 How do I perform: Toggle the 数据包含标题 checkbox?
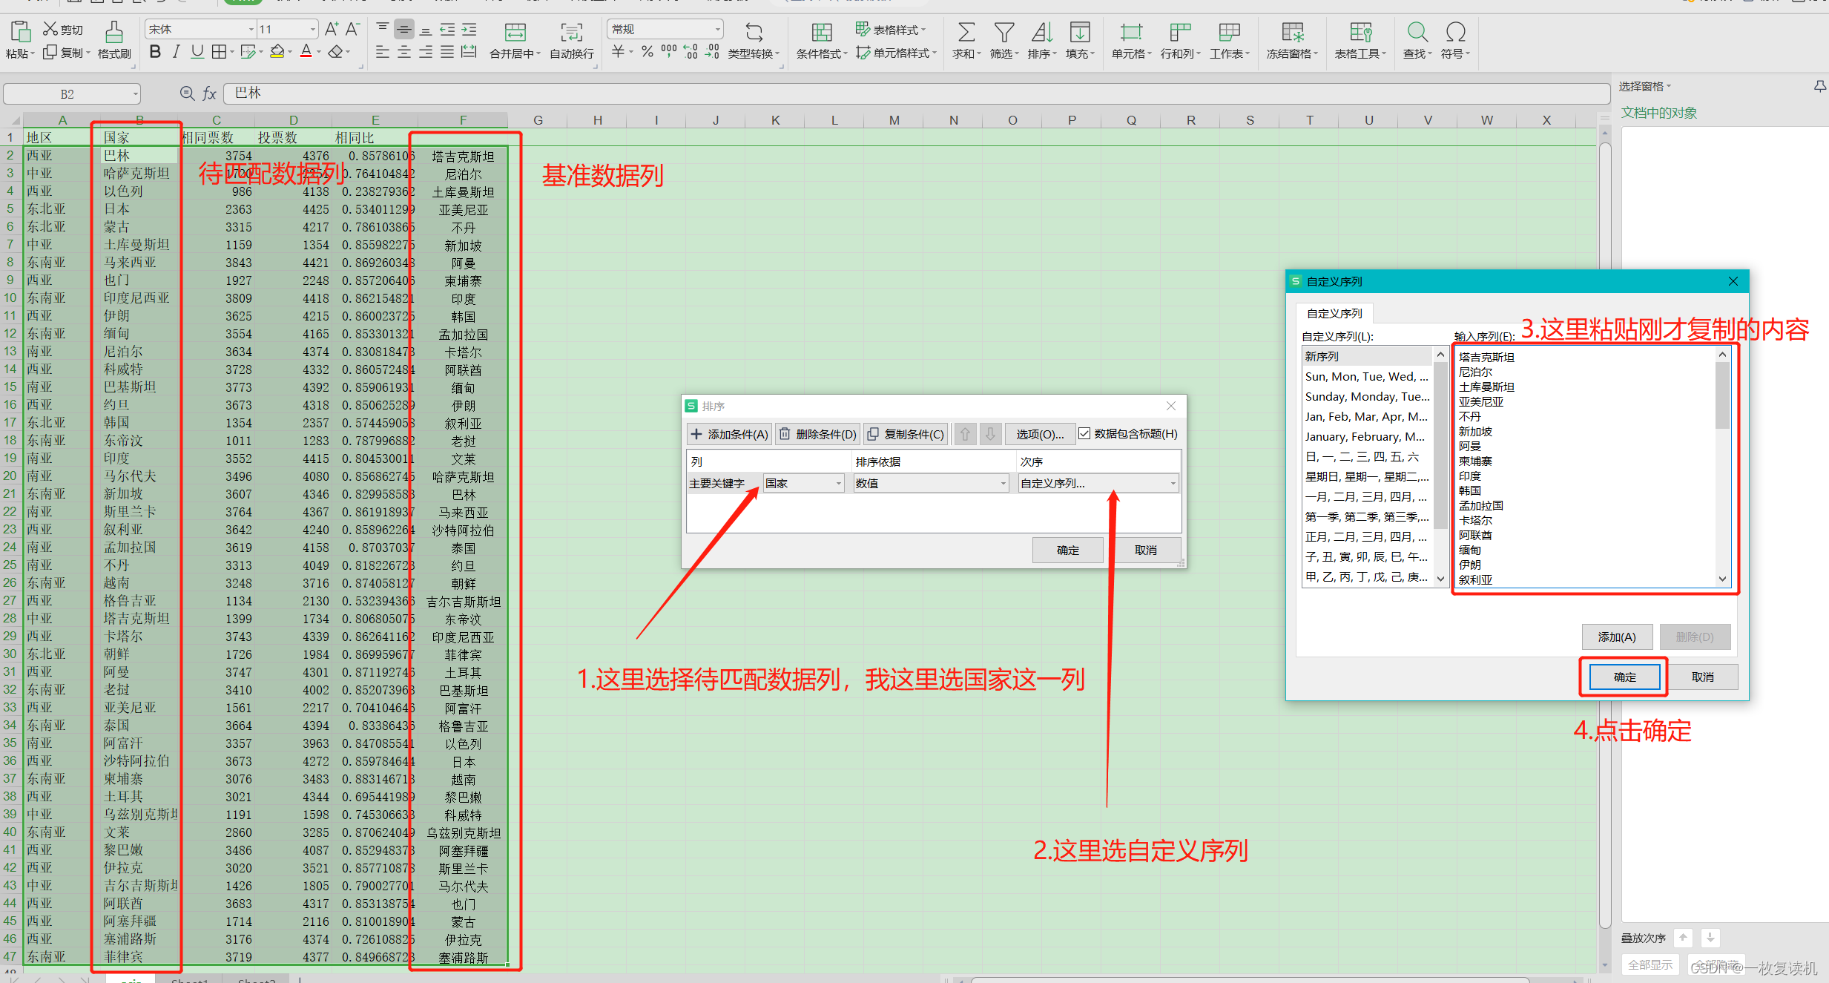click(x=1084, y=434)
